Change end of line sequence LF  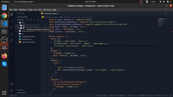tap(134, 95)
